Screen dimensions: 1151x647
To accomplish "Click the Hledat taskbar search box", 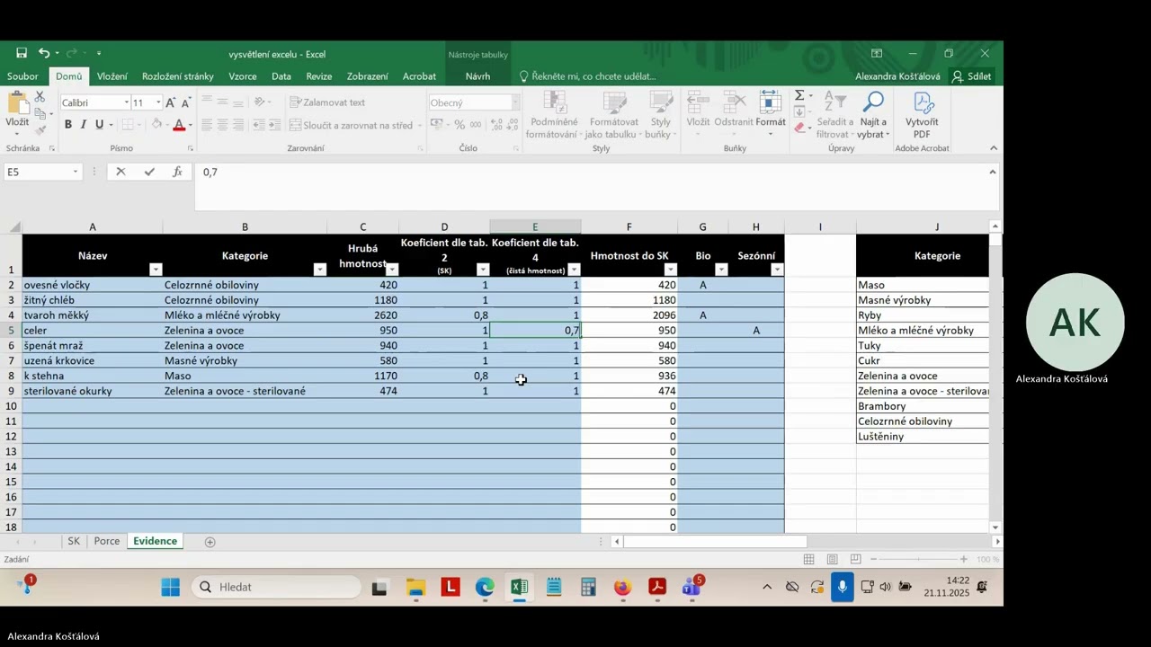I will pos(275,588).
